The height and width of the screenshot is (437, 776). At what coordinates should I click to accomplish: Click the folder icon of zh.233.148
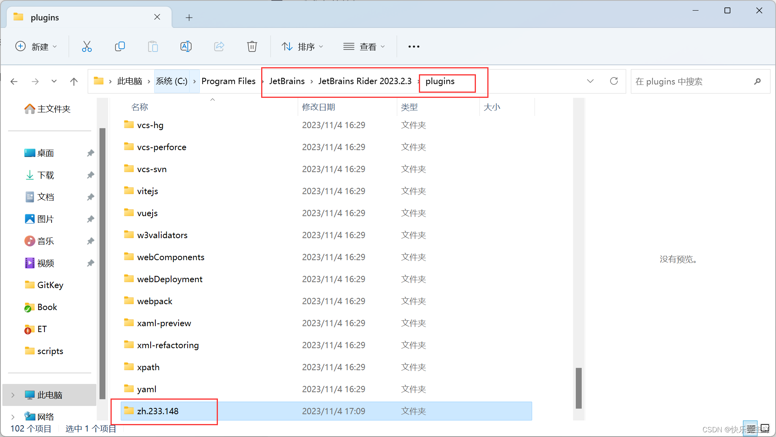(129, 411)
